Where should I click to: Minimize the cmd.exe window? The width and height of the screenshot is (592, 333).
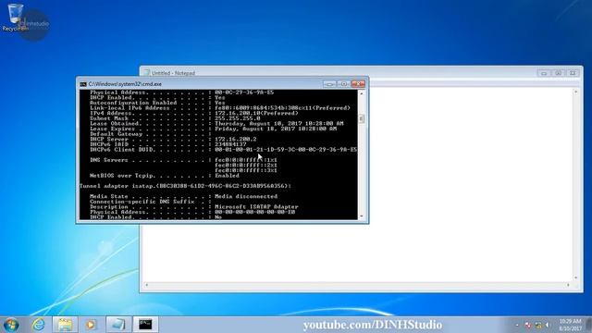[x=329, y=84]
